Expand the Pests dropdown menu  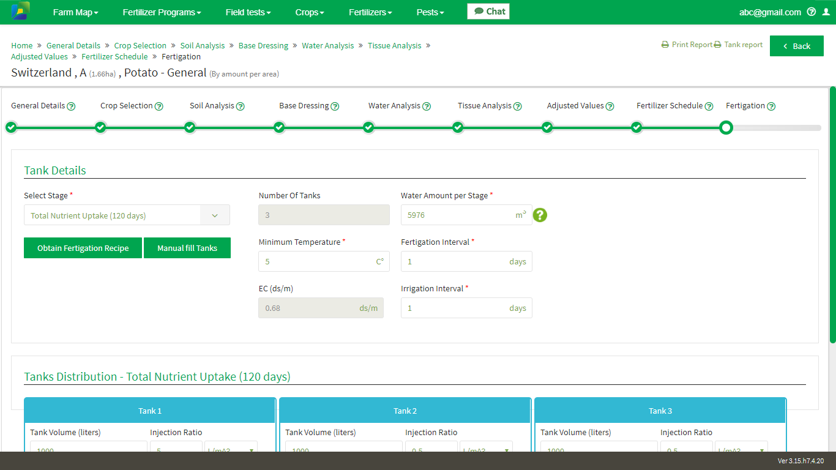click(x=430, y=12)
